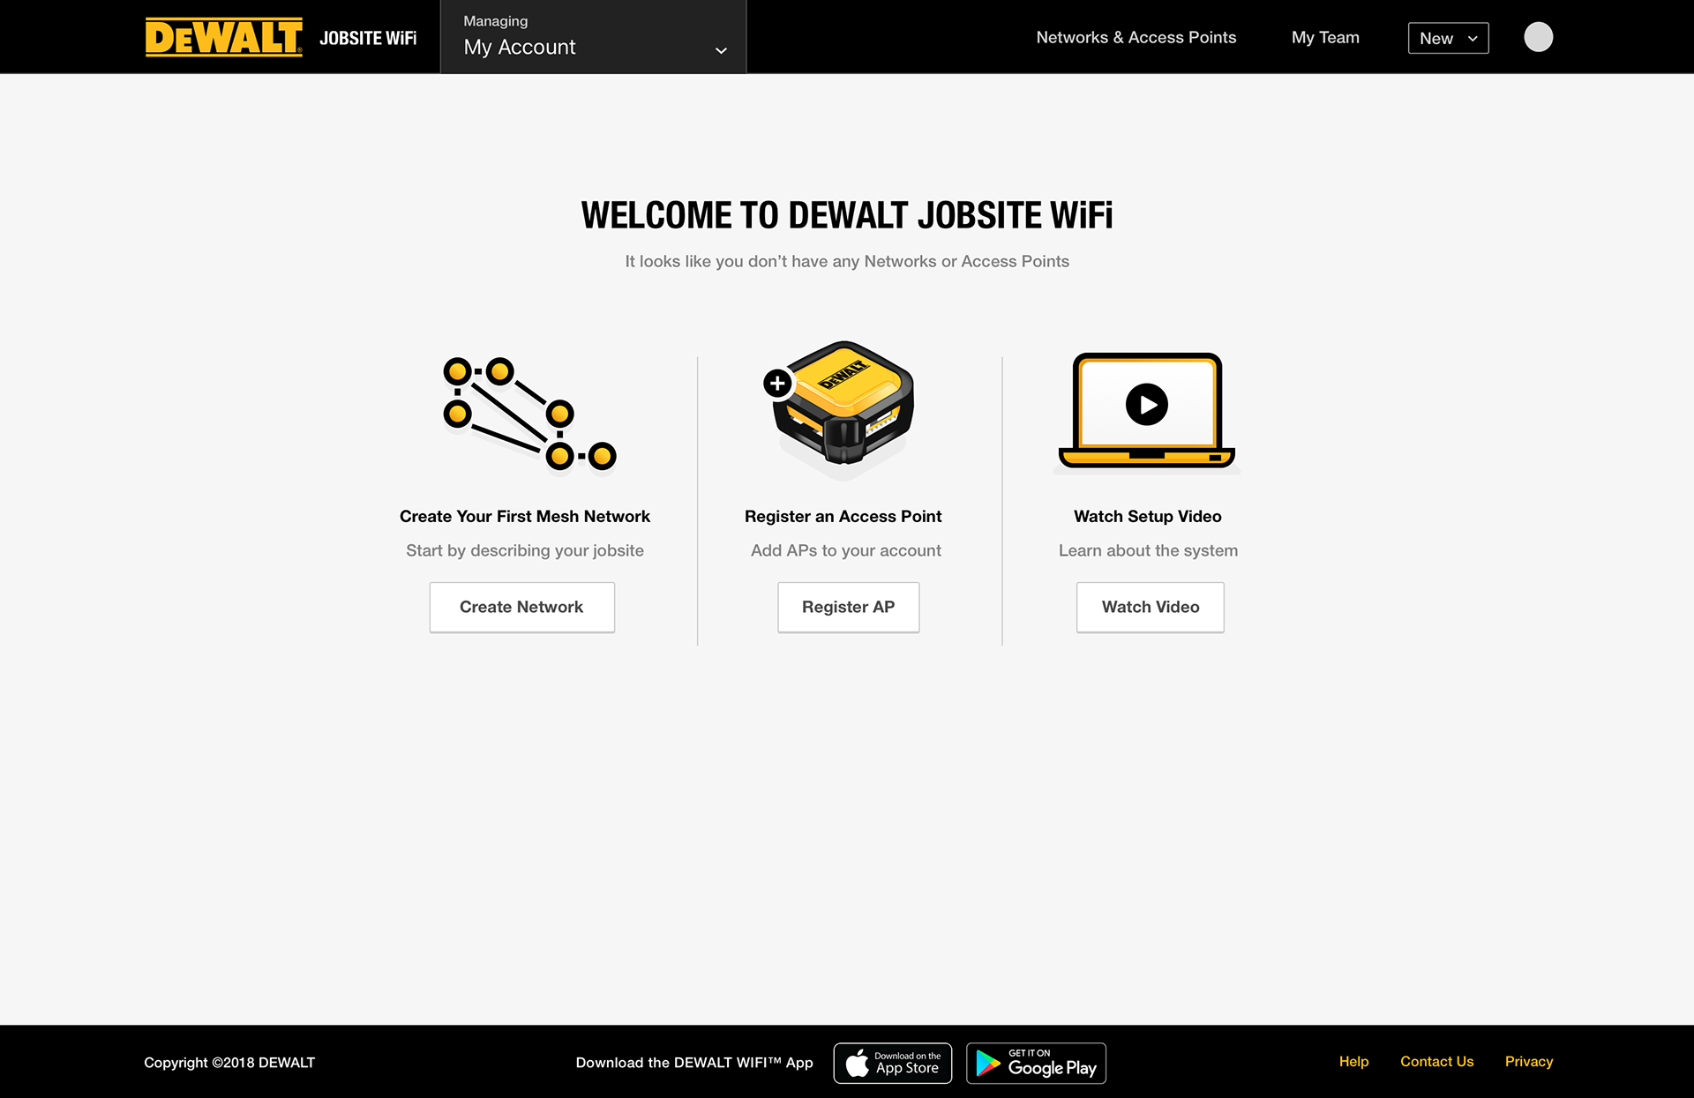This screenshot has width=1694, height=1098.
Task: Expand the Managing My Account dropdown
Action: 593,37
